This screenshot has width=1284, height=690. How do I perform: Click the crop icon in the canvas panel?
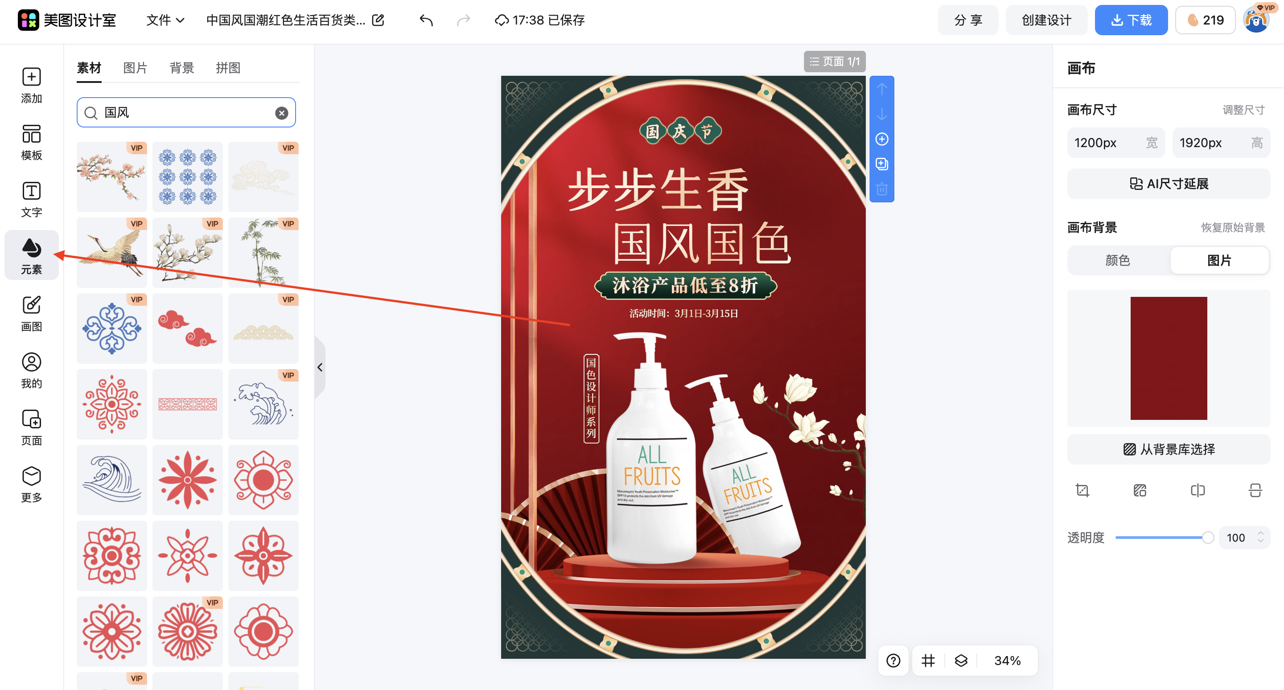1082,490
